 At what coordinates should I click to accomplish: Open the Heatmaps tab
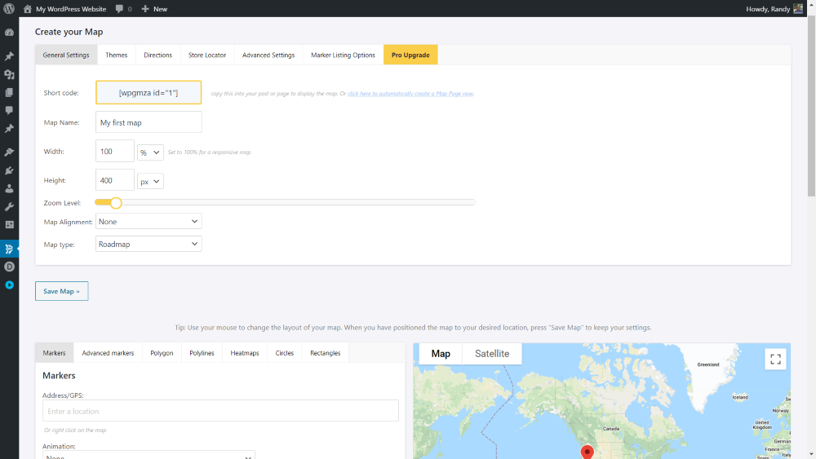(245, 353)
